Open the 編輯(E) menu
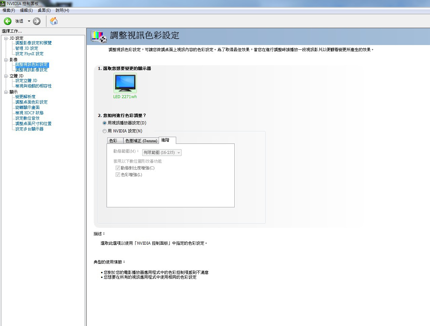This screenshot has width=430, height=326. 26,10
